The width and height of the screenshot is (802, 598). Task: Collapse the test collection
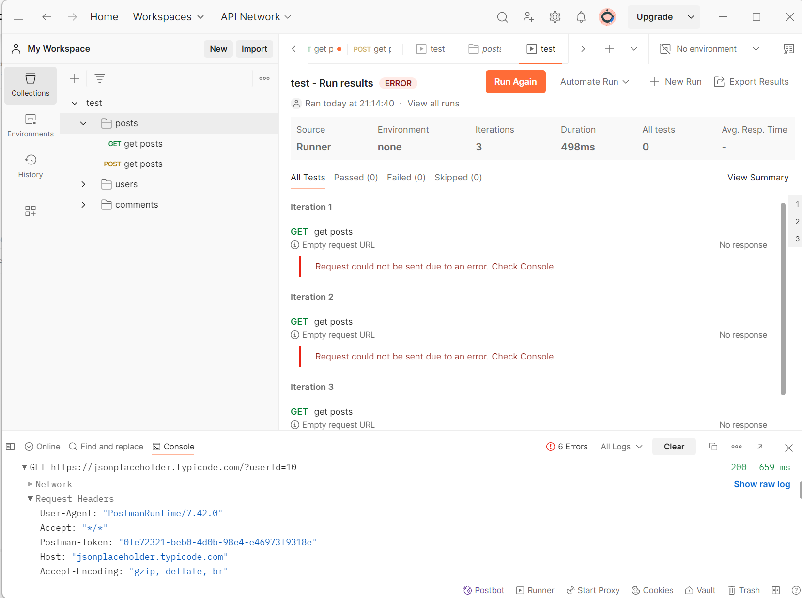point(75,103)
